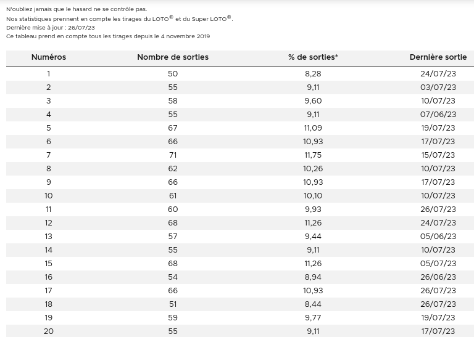This screenshot has height=337, width=474.
Task: Select number 7 in the Numéros column
Action: pyautogui.click(x=49, y=155)
